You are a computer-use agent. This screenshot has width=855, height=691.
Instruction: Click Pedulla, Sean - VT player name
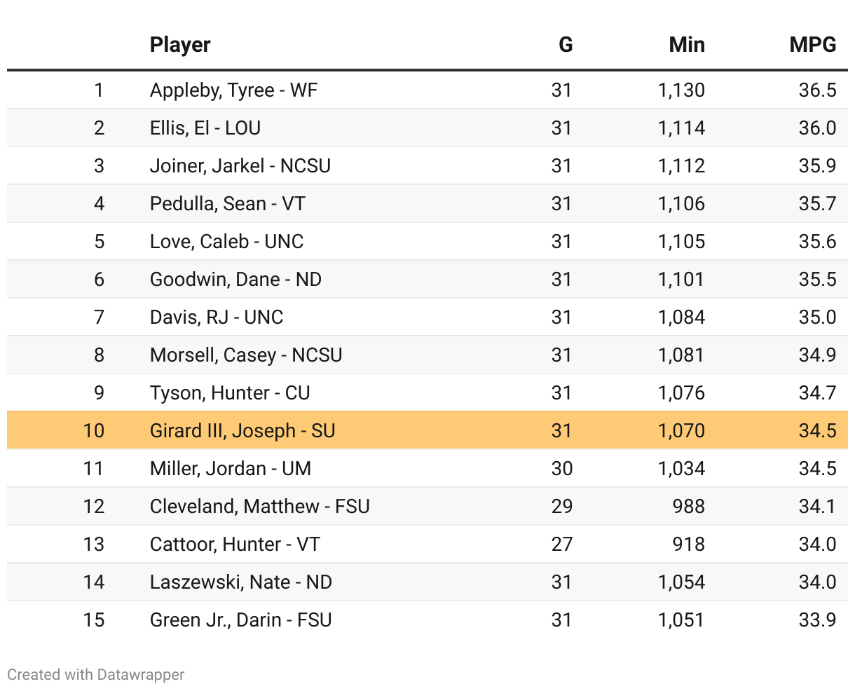227,204
